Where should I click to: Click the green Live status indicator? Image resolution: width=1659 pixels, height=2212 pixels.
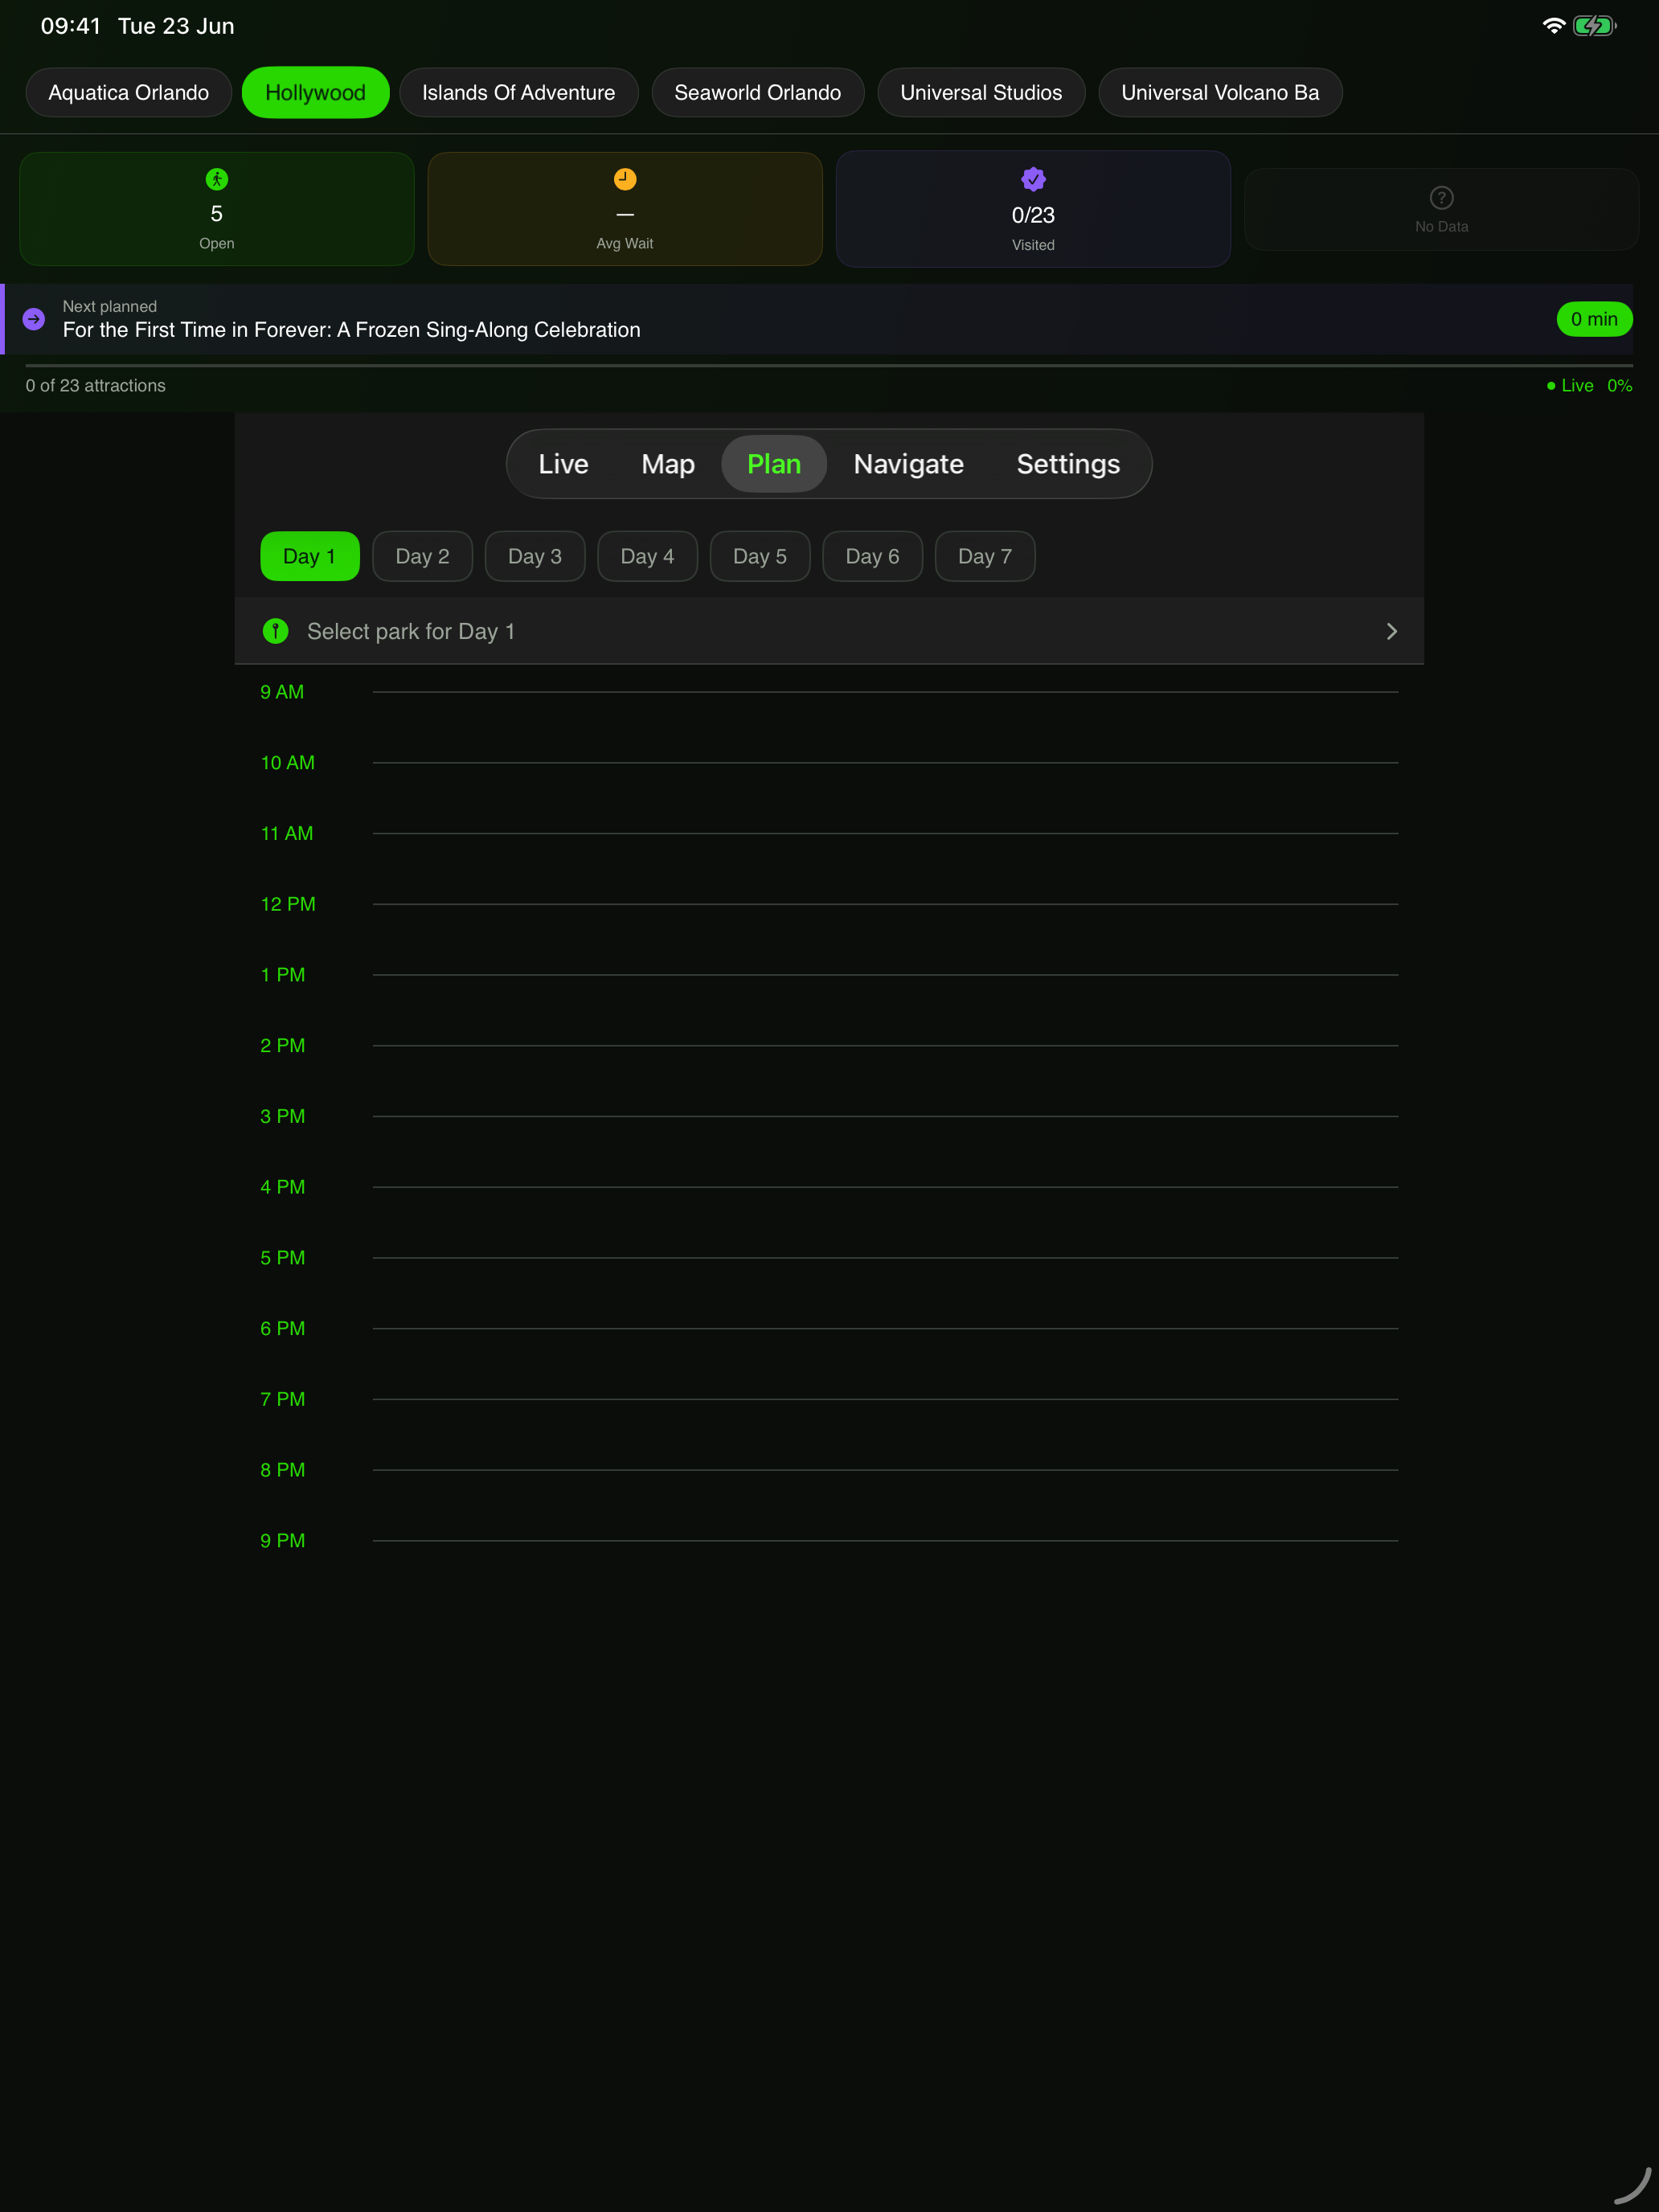(1570, 386)
